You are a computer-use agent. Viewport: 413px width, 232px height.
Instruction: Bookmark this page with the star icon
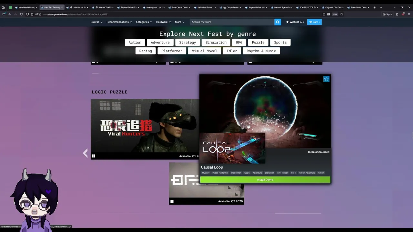click(x=342, y=14)
